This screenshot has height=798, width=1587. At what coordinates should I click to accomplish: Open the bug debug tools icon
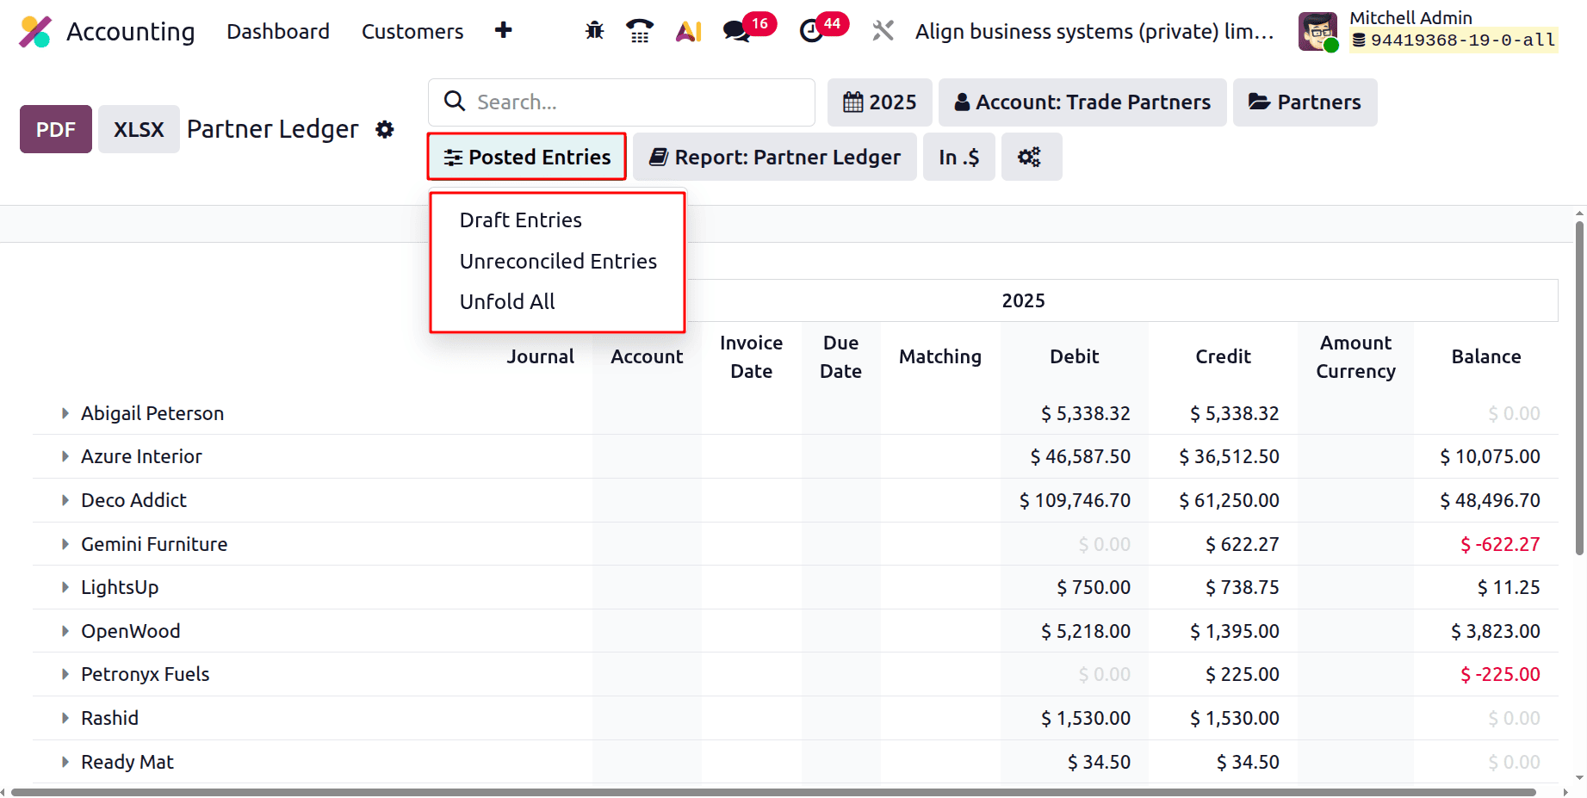(x=594, y=31)
